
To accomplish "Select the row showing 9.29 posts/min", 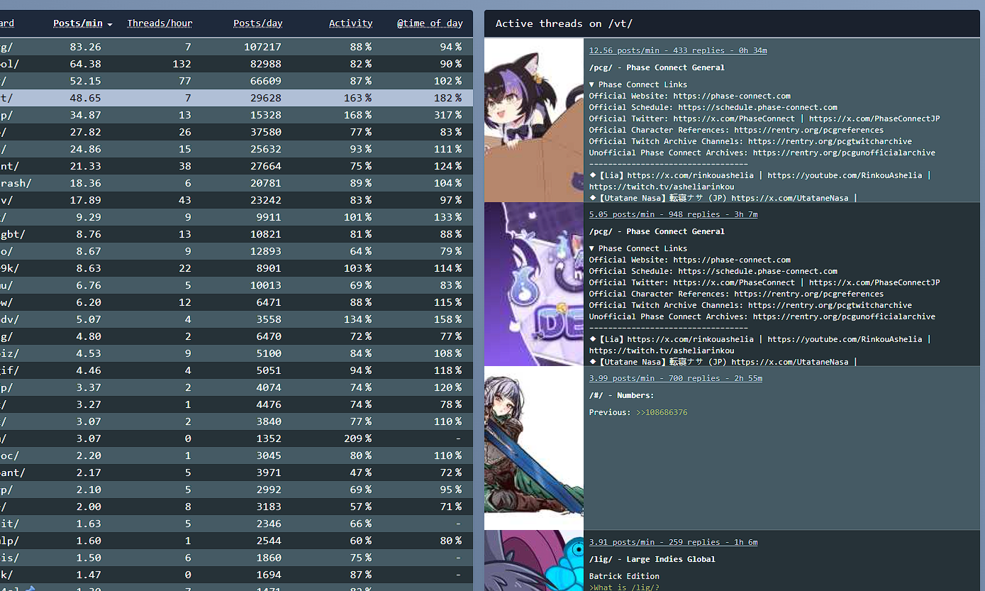I will [236, 217].
